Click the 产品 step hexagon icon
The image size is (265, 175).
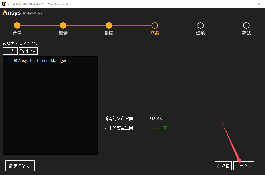[154, 25]
